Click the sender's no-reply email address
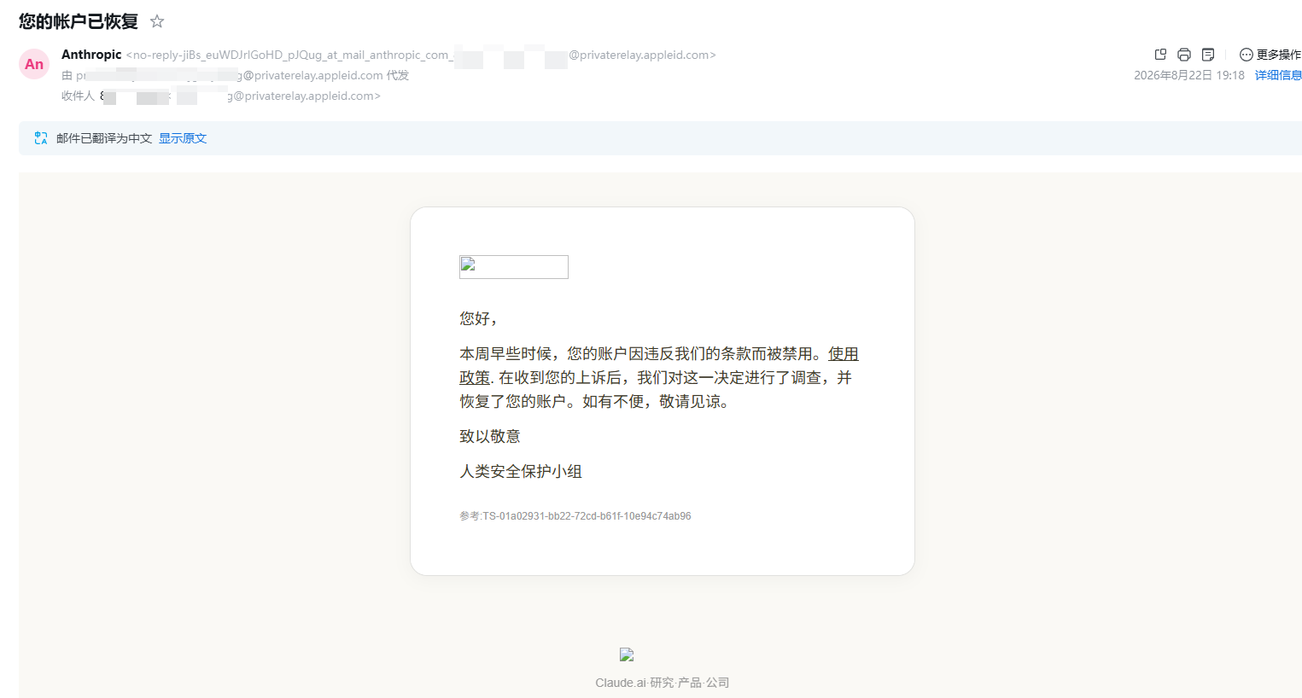Screen dimensions: 1302x698 pyautogui.click(x=421, y=55)
